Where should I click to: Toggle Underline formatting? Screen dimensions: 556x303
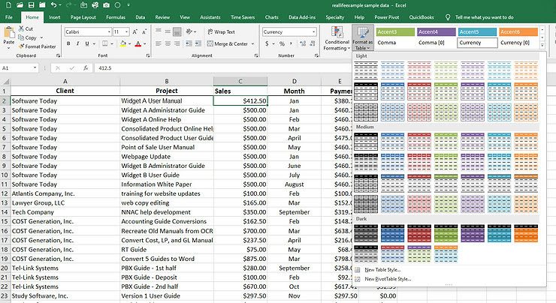tap(87, 43)
